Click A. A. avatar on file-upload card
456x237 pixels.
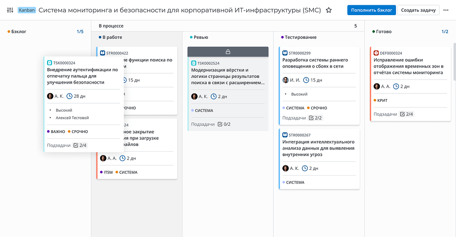(103, 158)
